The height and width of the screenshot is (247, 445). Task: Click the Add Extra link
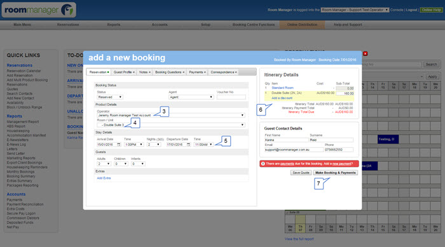[x=104, y=178]
